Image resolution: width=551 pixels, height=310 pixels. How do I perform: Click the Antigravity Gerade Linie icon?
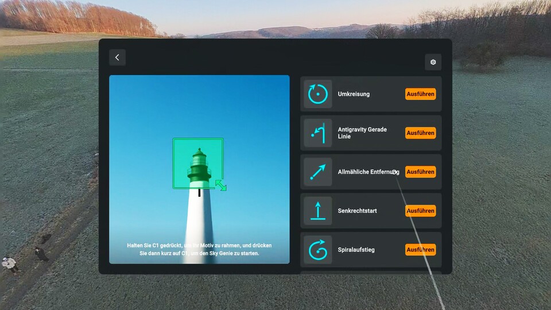click(317, 133)
